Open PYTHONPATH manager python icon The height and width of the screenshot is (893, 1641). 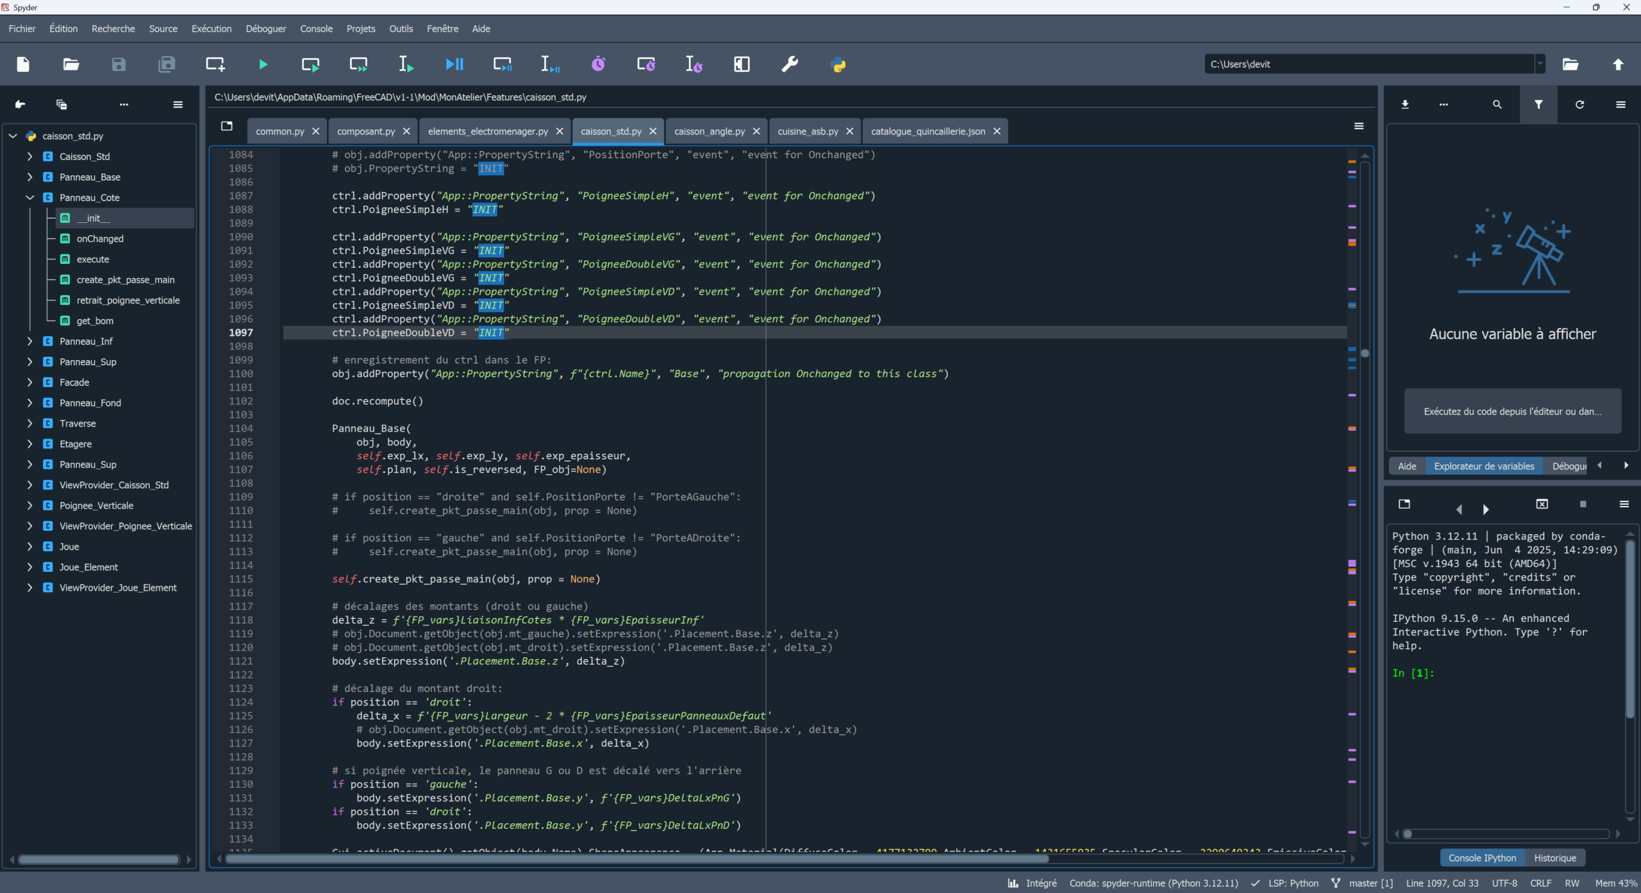(838, 64)
